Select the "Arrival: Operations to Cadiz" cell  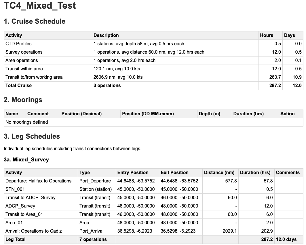[33, 231]
